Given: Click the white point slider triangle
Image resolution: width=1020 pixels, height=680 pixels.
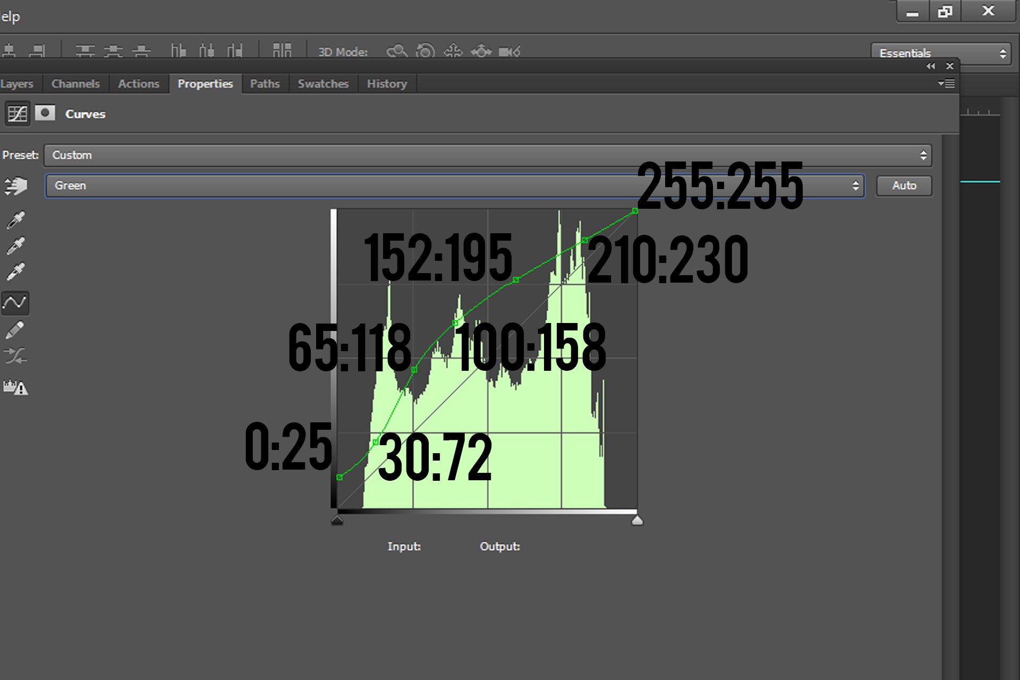Looking at the screenshot, I should tap(637, 521).
